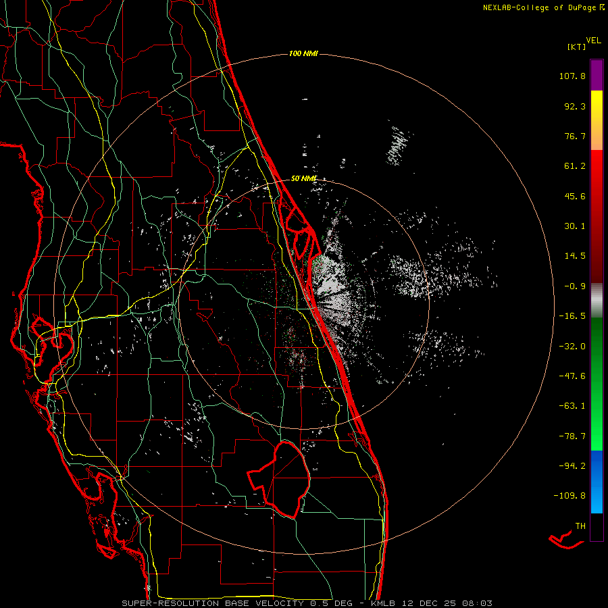Select the 14.5 legend value
The image size is (608, 608).
point(575,256)
